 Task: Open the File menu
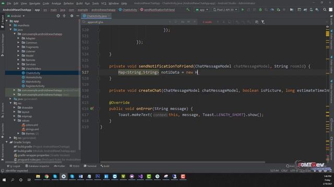coord(9,4)
